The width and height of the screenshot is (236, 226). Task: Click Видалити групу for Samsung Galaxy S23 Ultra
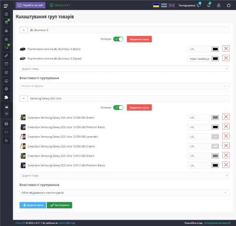coord(139,107)
